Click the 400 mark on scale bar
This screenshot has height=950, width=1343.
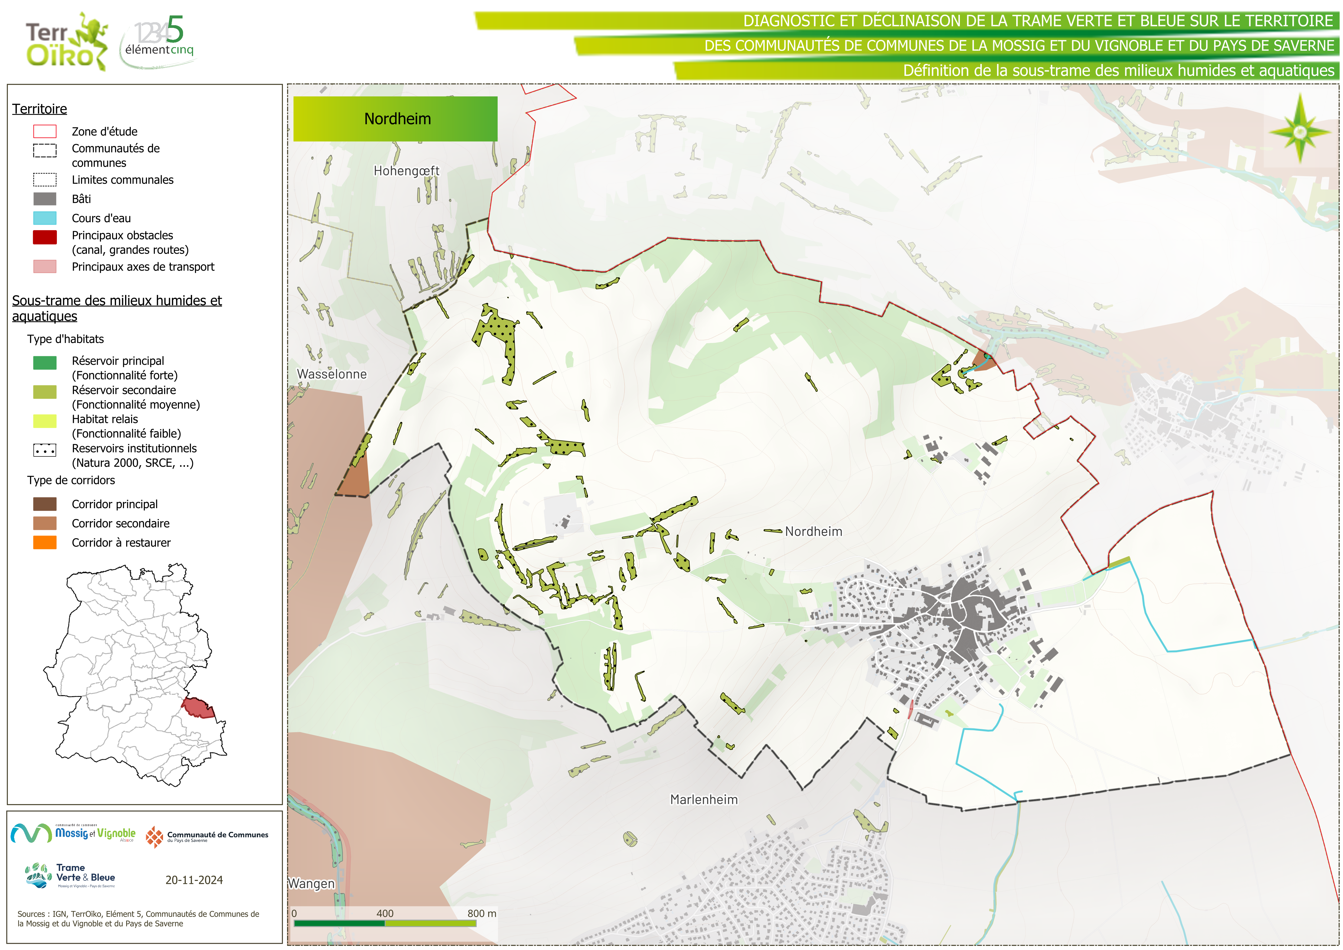click(x=385, y=914)
